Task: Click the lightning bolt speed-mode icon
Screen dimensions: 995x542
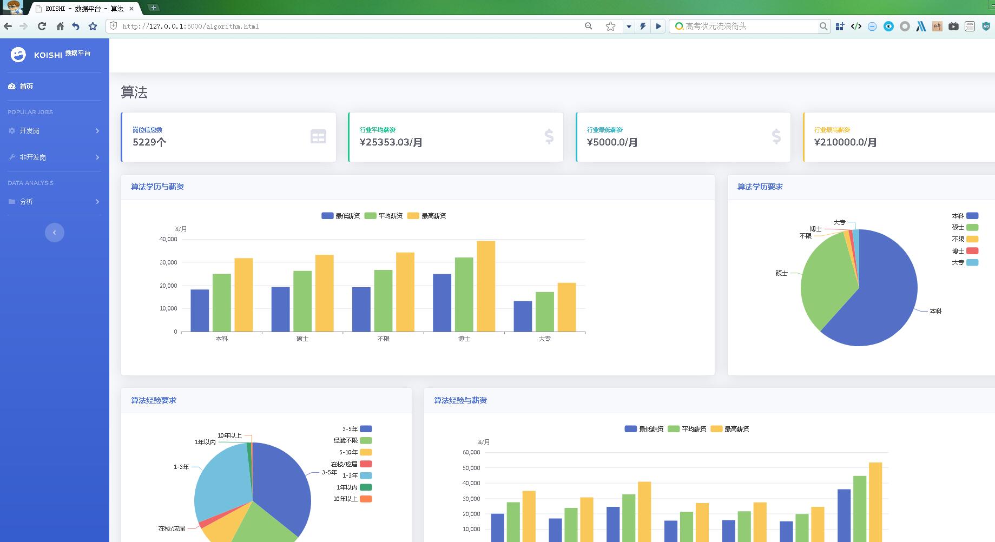Action: (643, 26)
